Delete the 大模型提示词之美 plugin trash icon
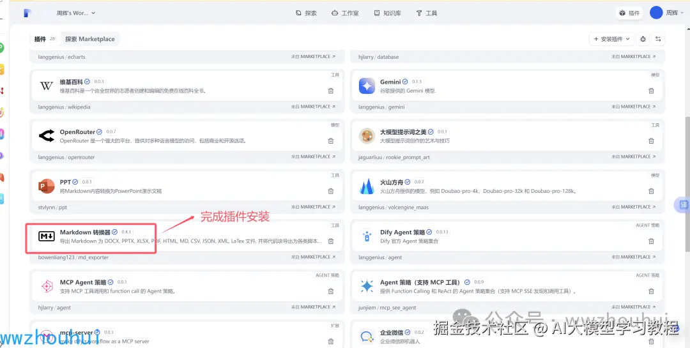The height and width of the screenshot is (348, 690). click(x=651, y=140)
